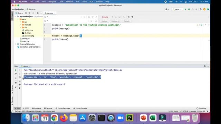Click the Exclude button

[x=127, y=21]
